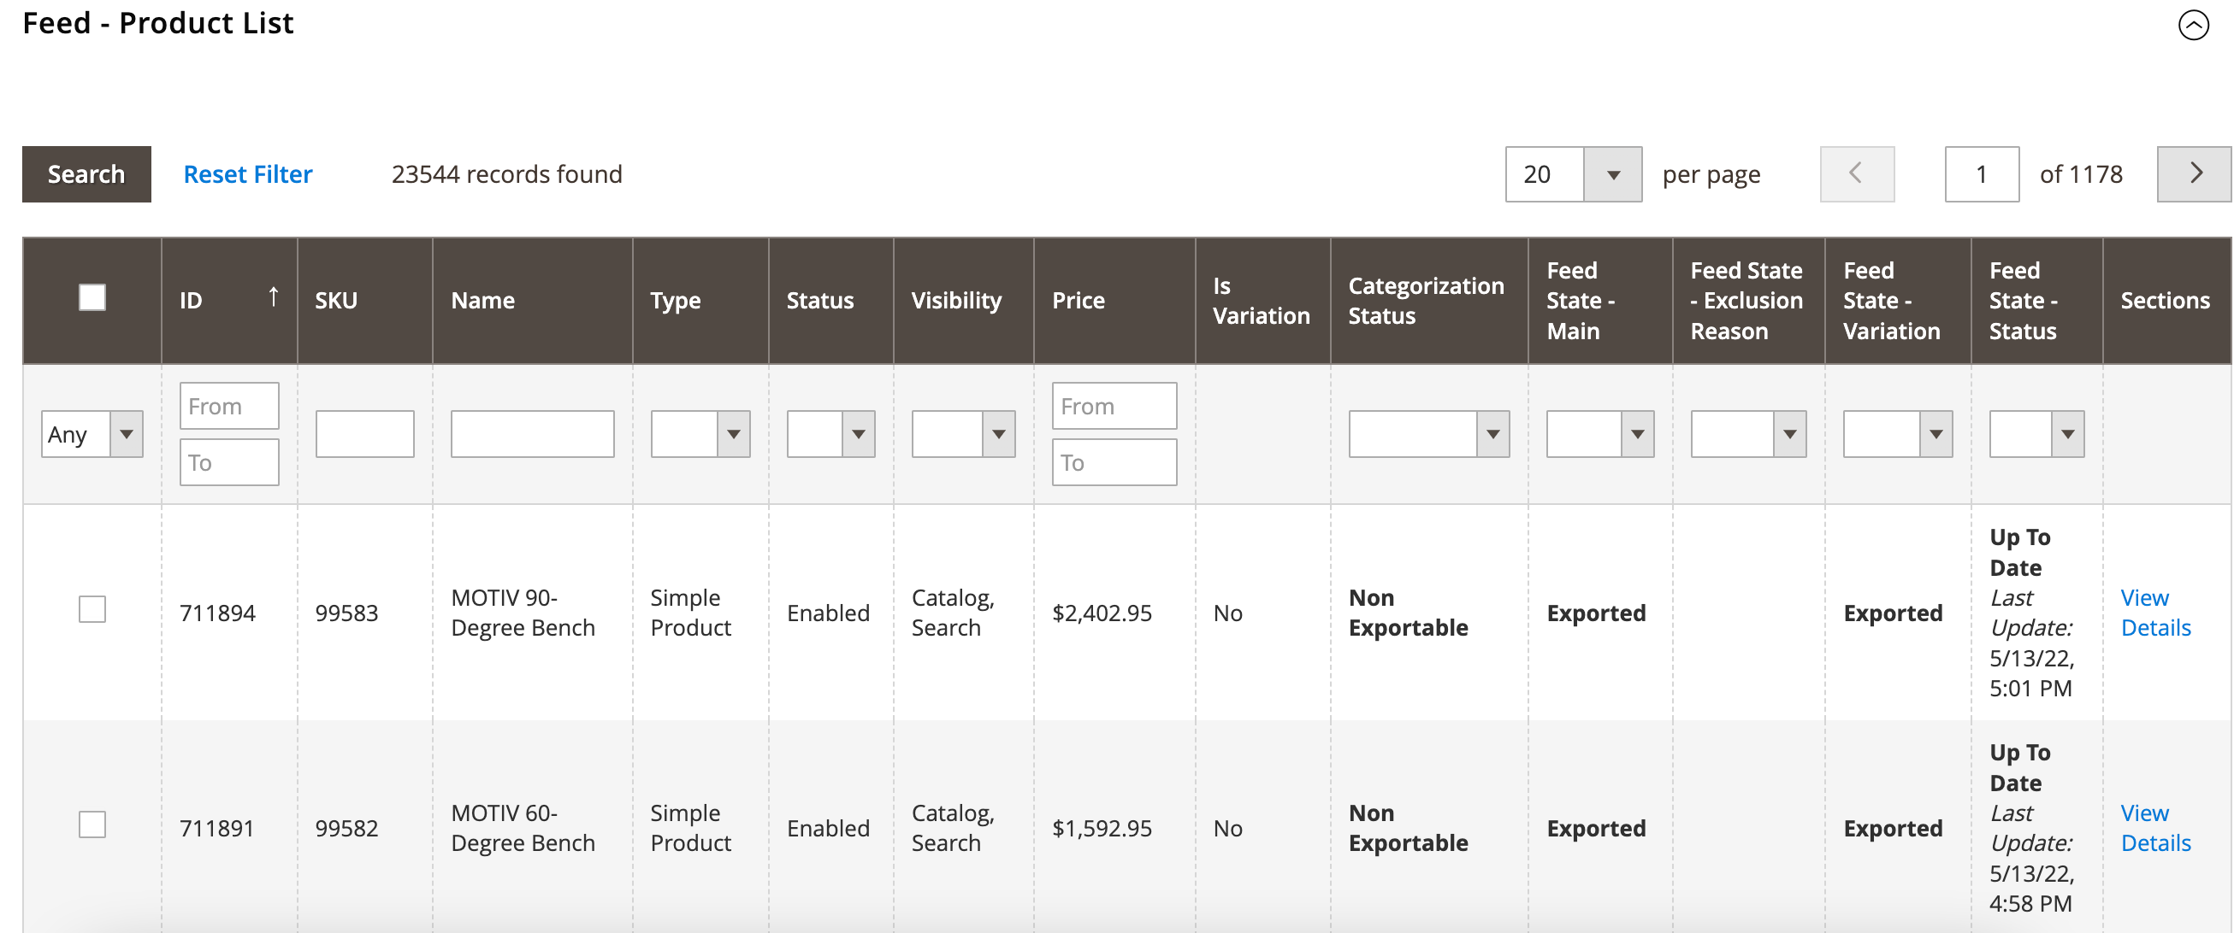Sort by Price column header

(x=1114, y=301)
